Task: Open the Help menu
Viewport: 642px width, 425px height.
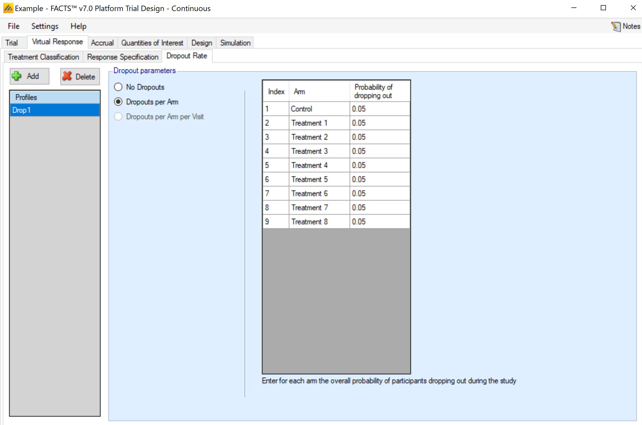Action: point(78,26)
